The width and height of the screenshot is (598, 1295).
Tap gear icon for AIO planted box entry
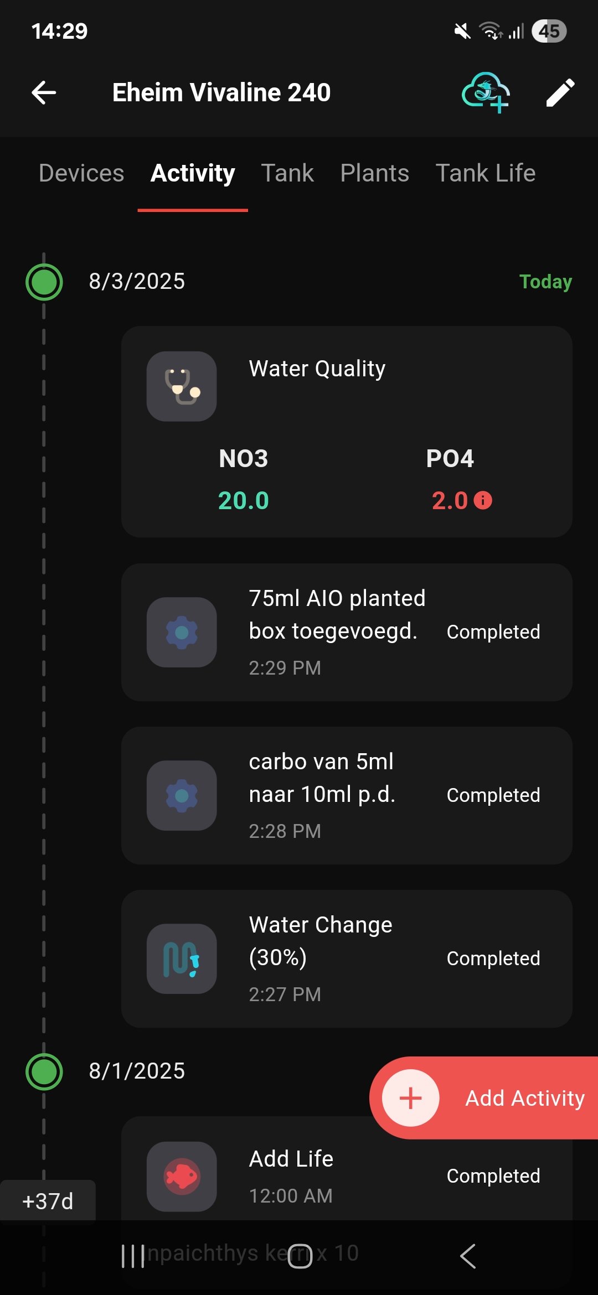tap(182, 632)
